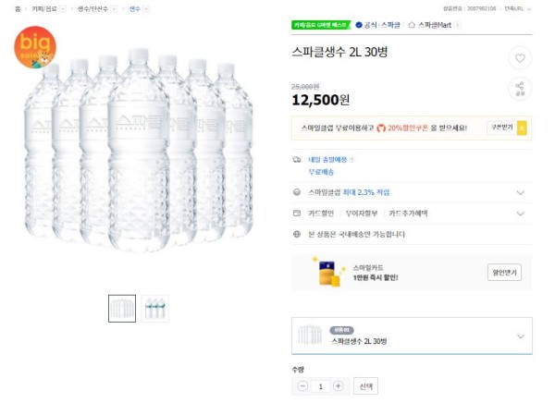
Task: Open the 커피/음료 breadcrumb dropdown
Action: [63, 9]
